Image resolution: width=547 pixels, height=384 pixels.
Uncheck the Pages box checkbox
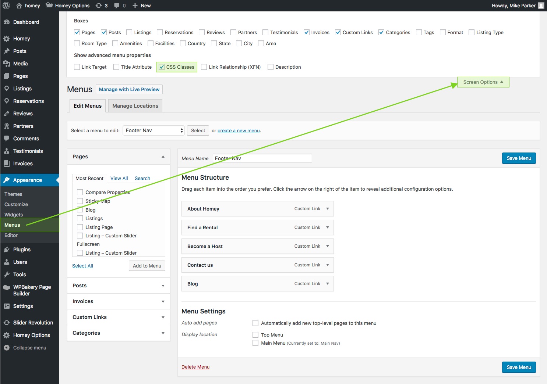coord(77,32)
